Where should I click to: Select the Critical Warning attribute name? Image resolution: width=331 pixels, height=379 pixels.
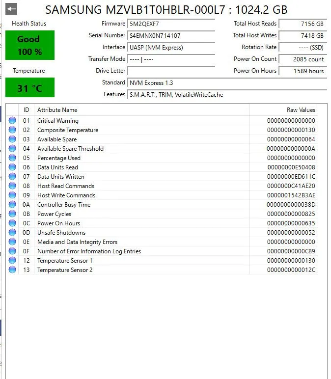58,121
